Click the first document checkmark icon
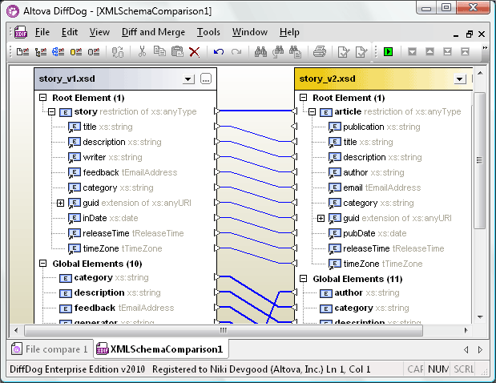The image size is (496, 383). pyautogui.click(x=344, y=51)
